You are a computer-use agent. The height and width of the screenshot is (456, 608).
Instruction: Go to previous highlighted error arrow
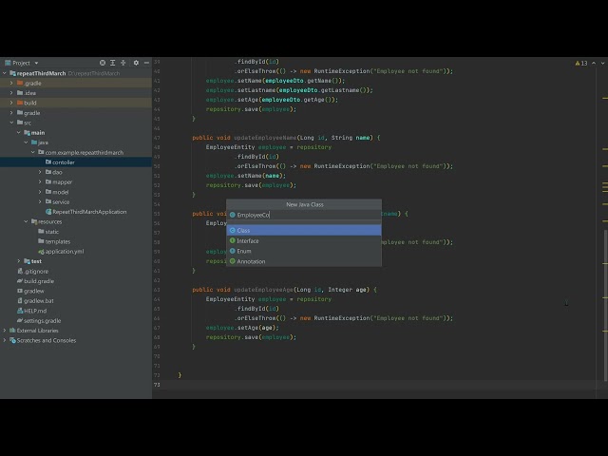[x=594, y=63]
